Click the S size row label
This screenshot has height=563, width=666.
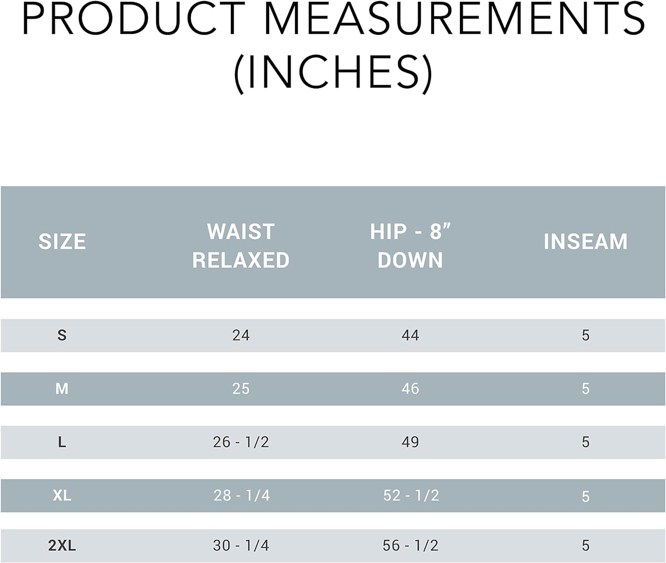(62, 335)
